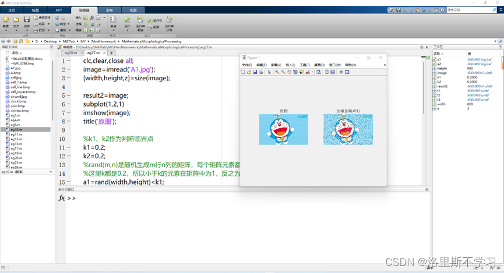Click the Insert Legend icon in Figure 1

click(x=333, y=72)
